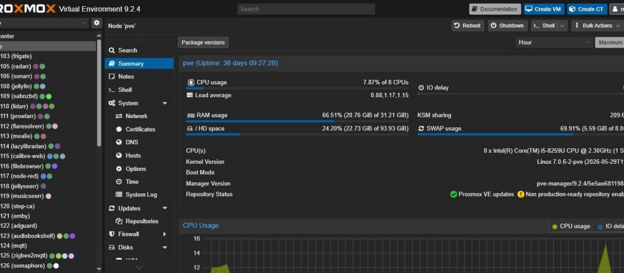Click in the top Search field
Screen dimensions: 624x273
(x=306, y=9)
